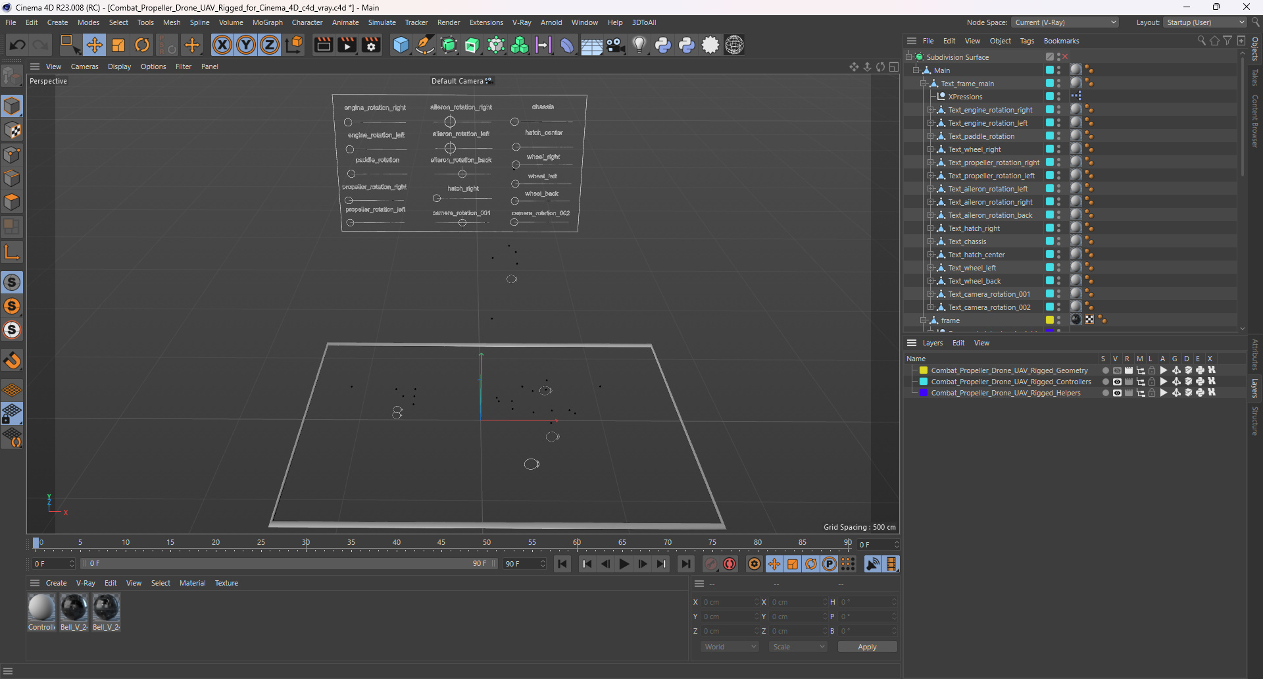Image resolution: width=1263 pixels, height=679 pixels.
Task: Click the MoGraph Cloner icon
Action: tap(520, 45)
